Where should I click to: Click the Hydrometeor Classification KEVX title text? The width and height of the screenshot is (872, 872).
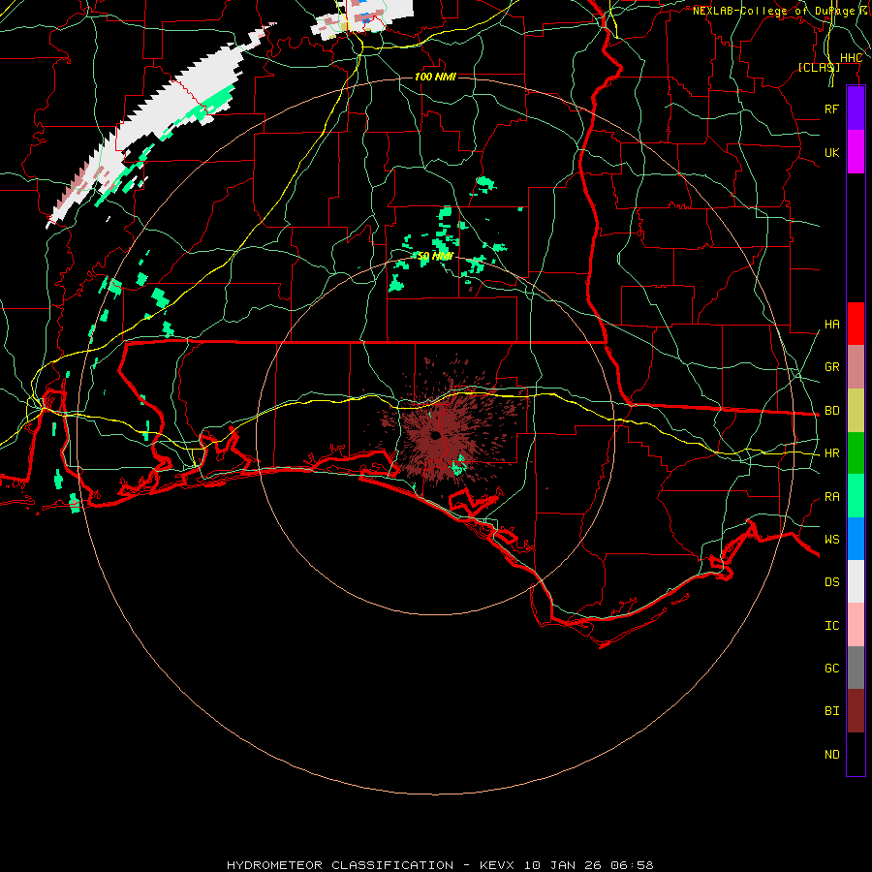(440, 865)
